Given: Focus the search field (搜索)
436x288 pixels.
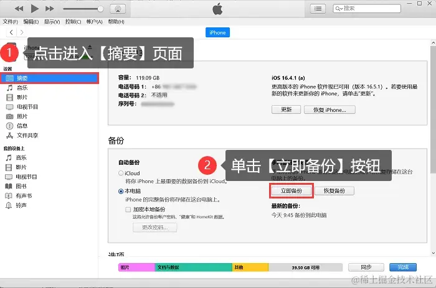Looking at the screenshot, I should (x=367, y=9).
